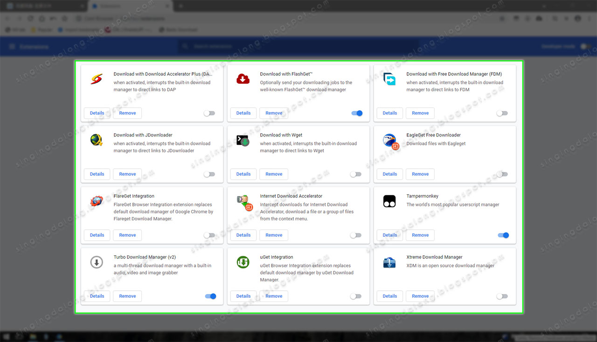Open Details for Xtreme Download Manager
This screenshot has width=597, height=342.
click(390, 296)
